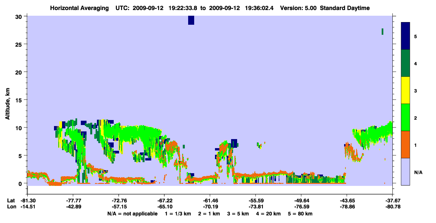The image size is (436, 223).
Task: Click latitude value -49.64
Action: pyautogui.click(x=301, y=201)
